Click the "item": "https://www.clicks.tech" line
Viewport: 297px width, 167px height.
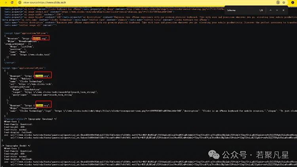(30, 55)
